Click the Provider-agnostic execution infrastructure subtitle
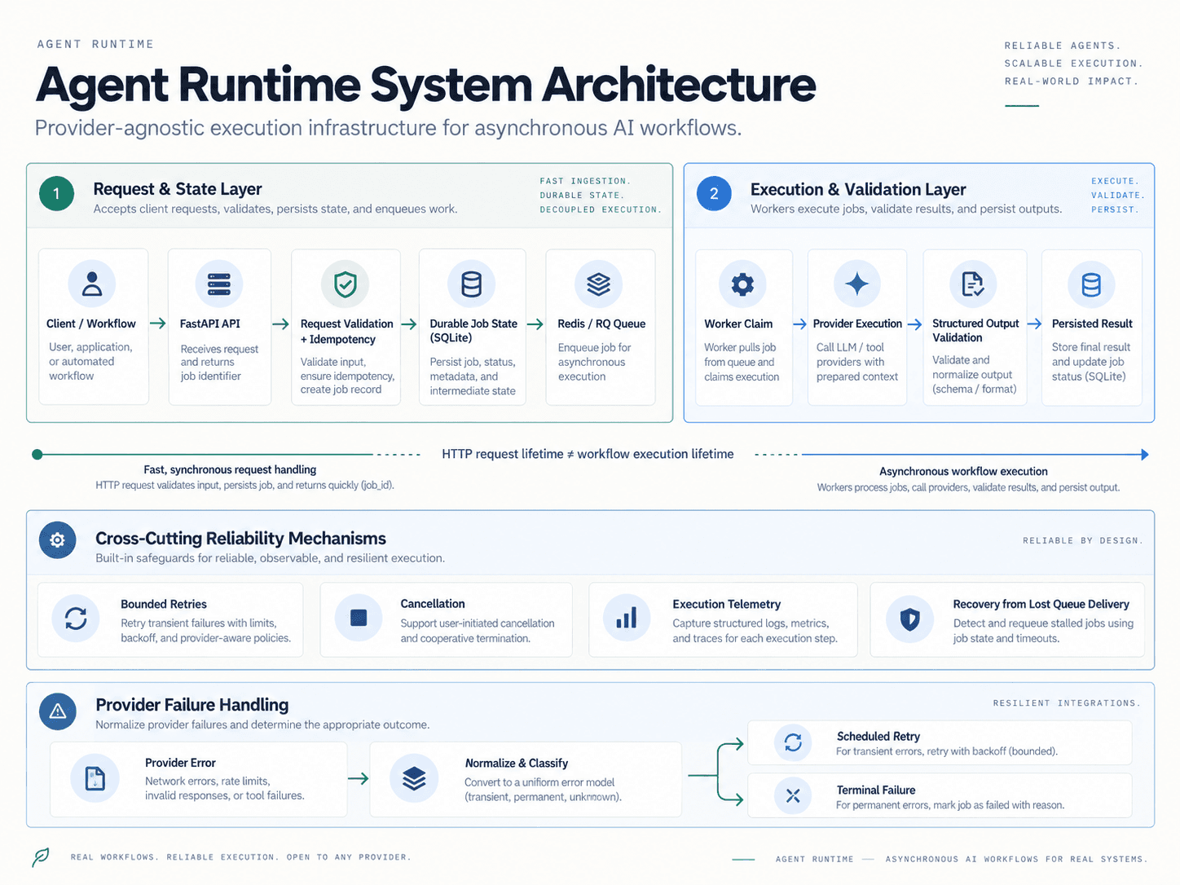Screen dimensions: 1180x885 [x=388, y=128]
